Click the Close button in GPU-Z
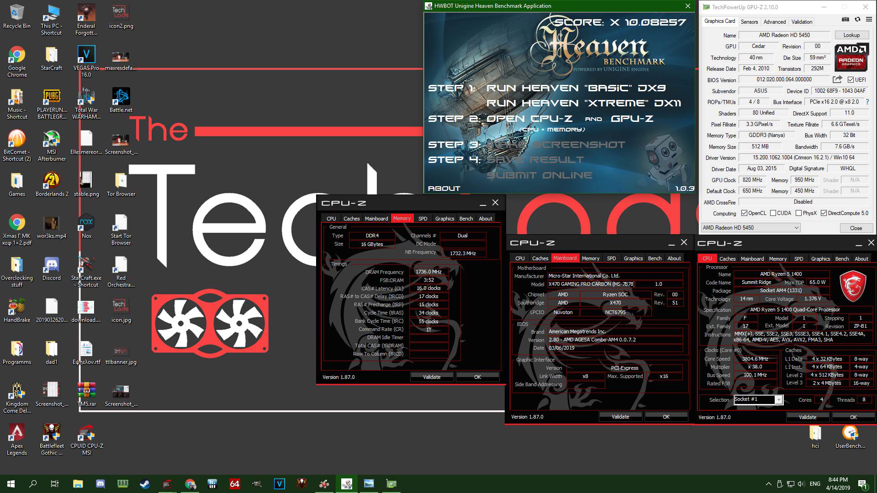 856,228
